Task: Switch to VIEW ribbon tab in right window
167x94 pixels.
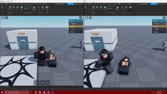Action: point(123,4)
